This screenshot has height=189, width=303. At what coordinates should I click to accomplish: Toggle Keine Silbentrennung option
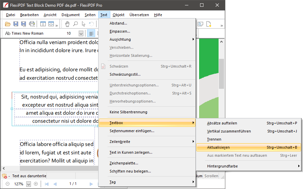tap(147, 112)
